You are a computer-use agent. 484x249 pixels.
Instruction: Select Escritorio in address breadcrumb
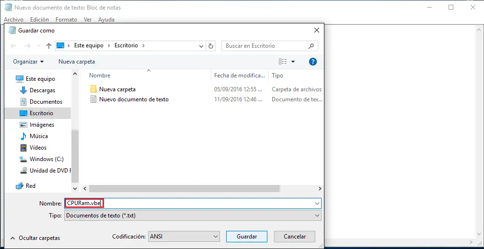point(126,45)
